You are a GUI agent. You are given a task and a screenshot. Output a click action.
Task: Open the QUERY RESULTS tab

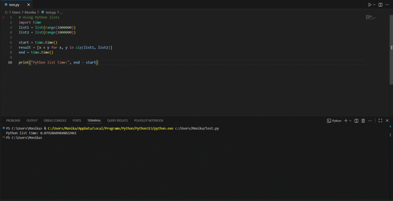tap(117, 120)
